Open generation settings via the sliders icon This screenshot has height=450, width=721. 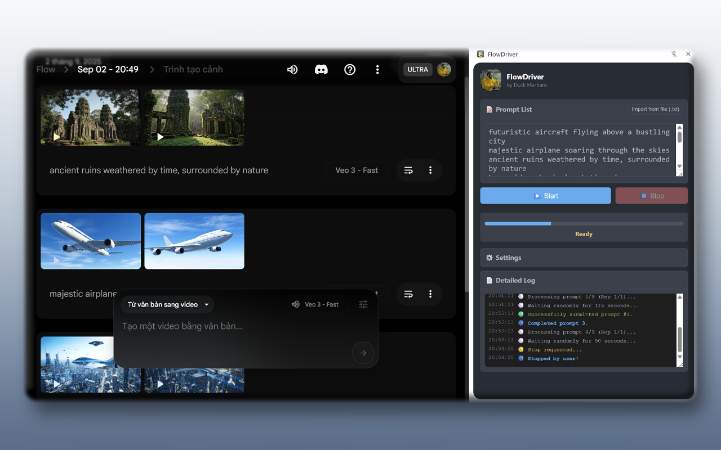pyautogui.click(x=363, y=304)
